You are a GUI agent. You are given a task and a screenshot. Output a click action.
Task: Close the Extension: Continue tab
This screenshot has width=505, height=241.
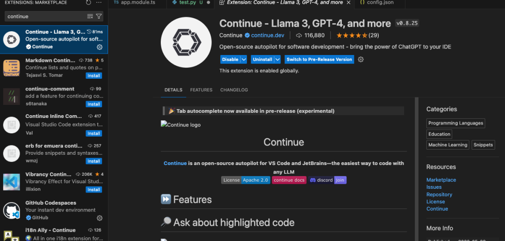click(x=348, y=3)
